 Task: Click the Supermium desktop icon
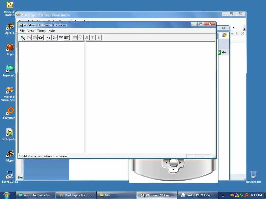[9, 70]
